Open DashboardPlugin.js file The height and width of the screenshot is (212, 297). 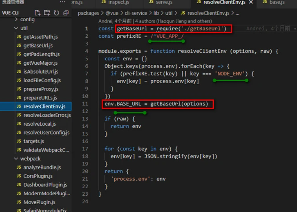45,185
